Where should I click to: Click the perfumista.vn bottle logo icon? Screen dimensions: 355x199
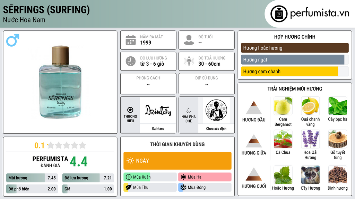[x=279, y=14]
